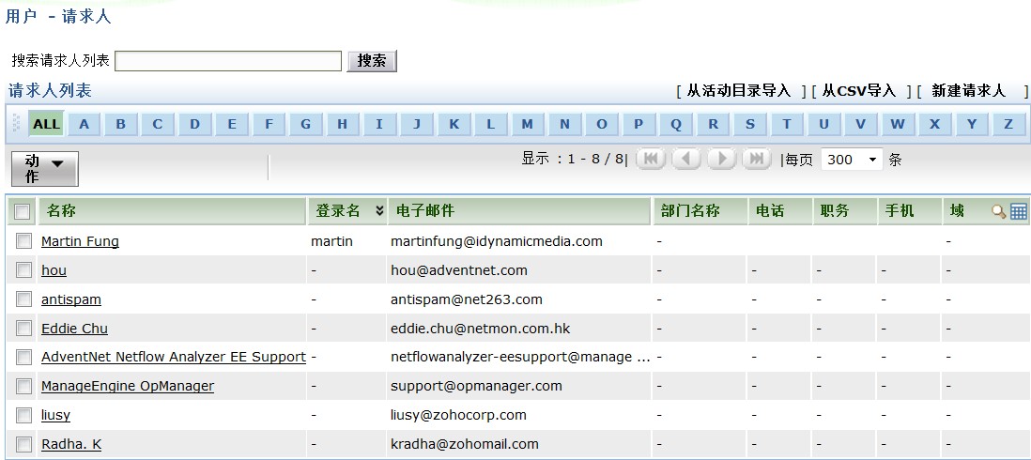This screenshot has height=460, width=1031.
Task: Filter the list with the ALL tab
Action: 47,124
